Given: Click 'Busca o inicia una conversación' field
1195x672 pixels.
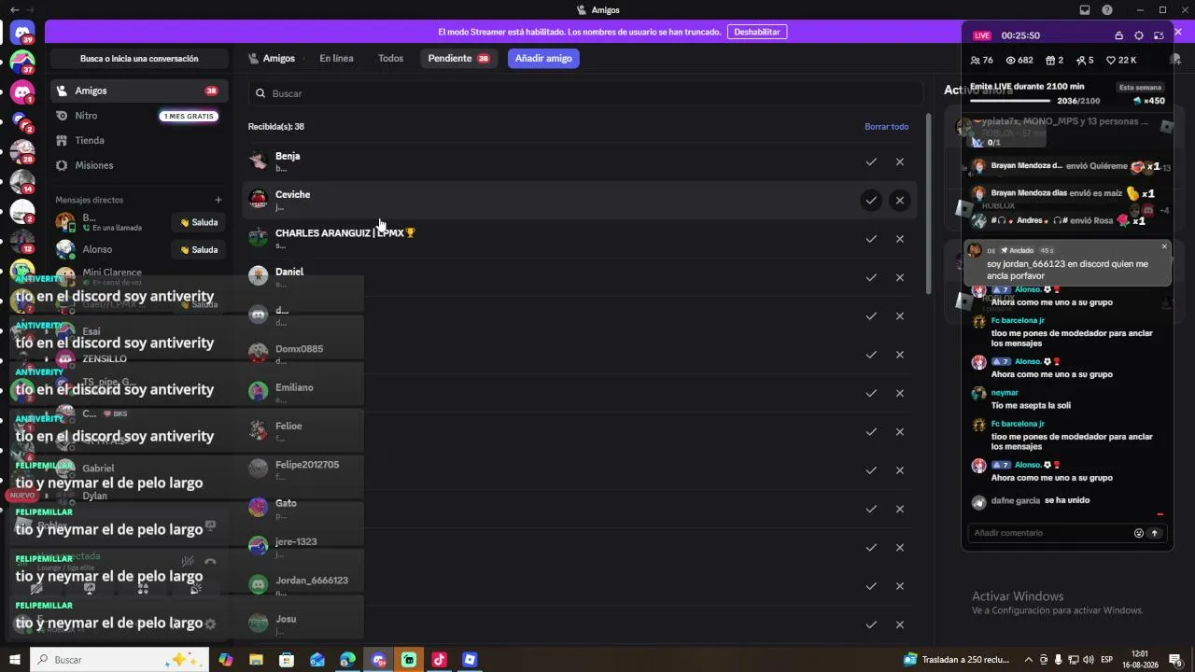Looking at the screenshot, I should point(139,58).
